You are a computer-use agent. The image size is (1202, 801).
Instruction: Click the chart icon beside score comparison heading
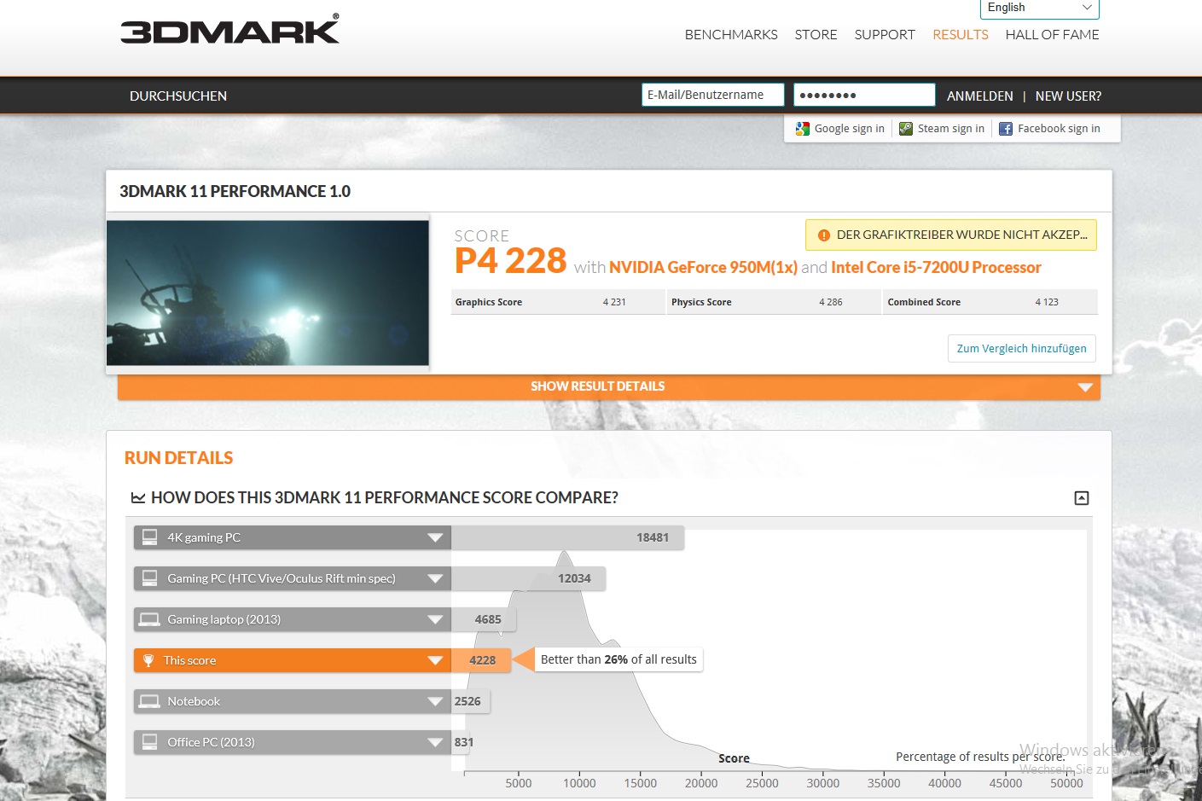coord(138,497)
